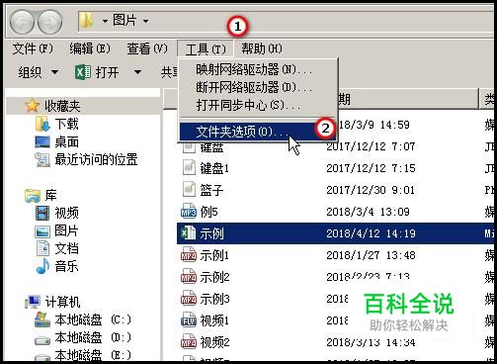Expand the dropdown arrow beside 打开
This screenshot has height=364, width=497.
(x=137, y=72)
